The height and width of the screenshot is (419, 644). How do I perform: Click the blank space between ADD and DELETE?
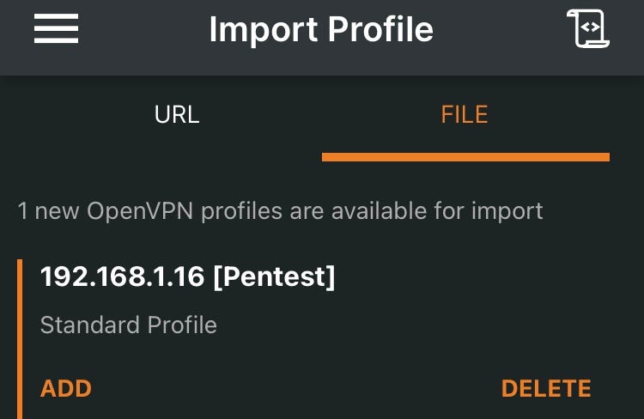[295, 388]
